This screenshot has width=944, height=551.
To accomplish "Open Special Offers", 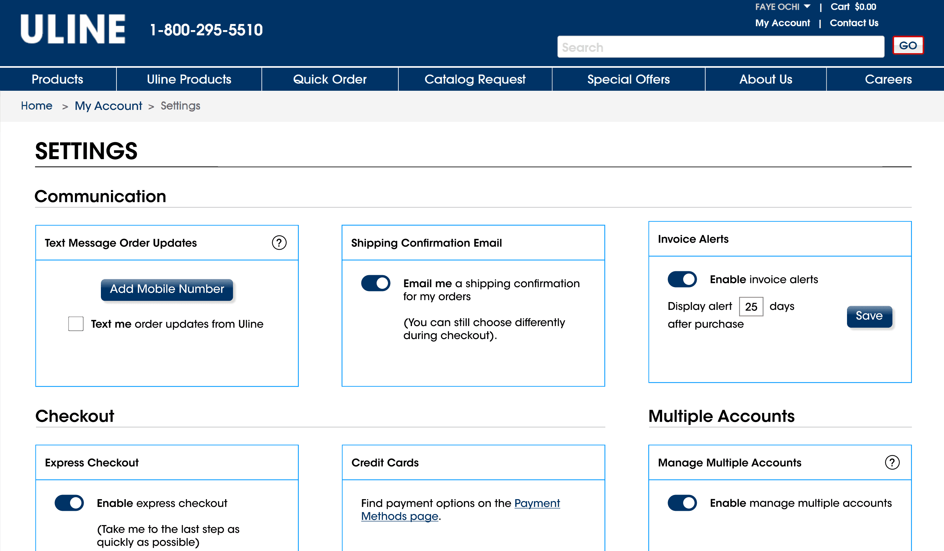I will coord(628,79).
